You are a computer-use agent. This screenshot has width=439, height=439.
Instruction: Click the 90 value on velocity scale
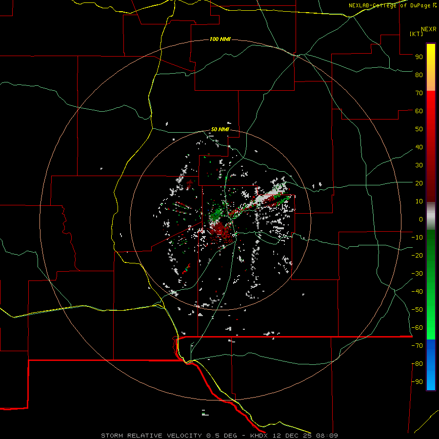[x=419, y=57]
